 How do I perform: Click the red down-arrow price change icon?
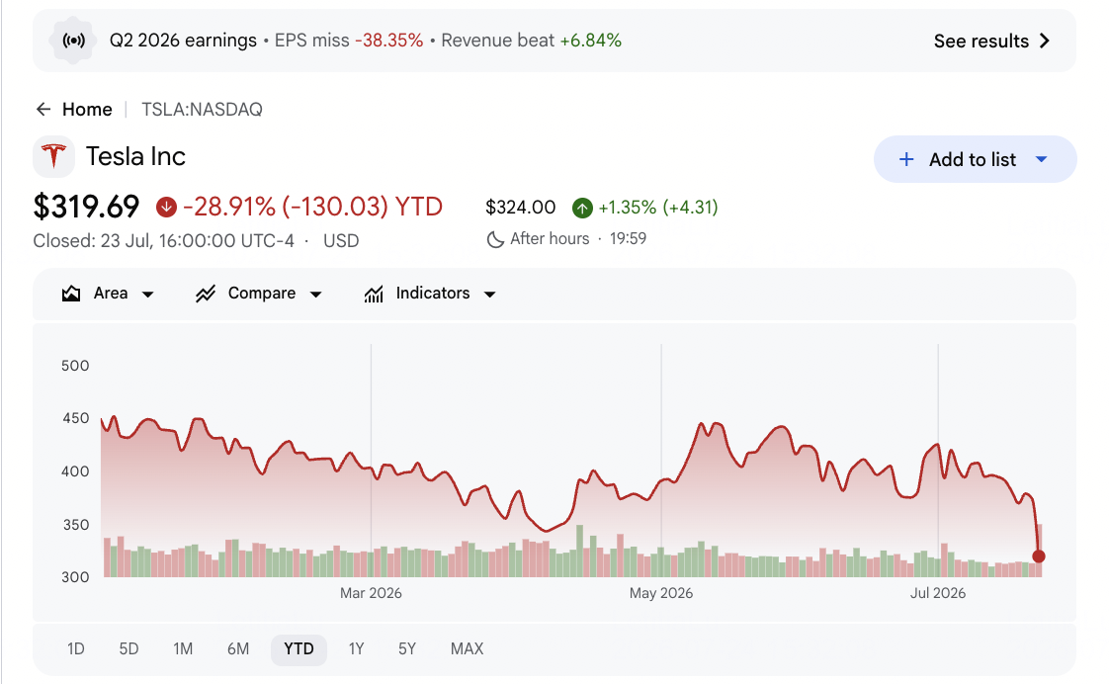click(x=166, y=208)
